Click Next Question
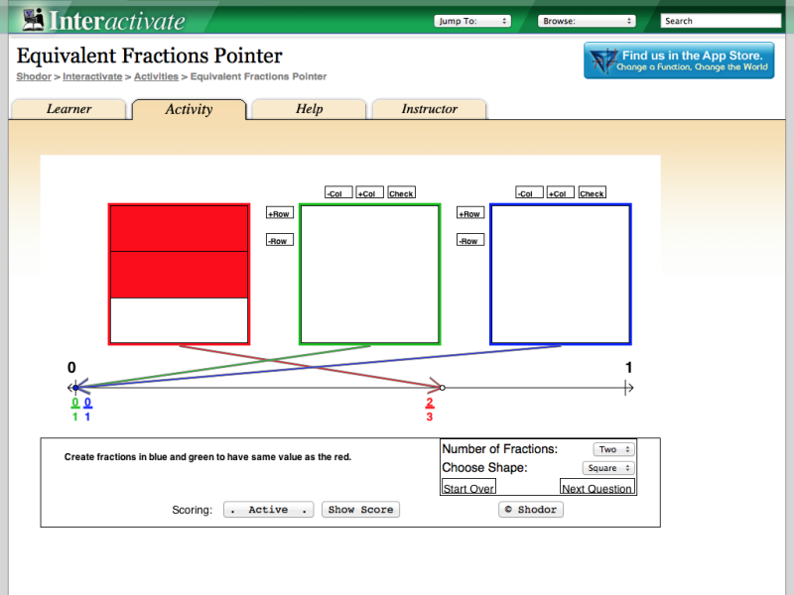 point(597,487)
